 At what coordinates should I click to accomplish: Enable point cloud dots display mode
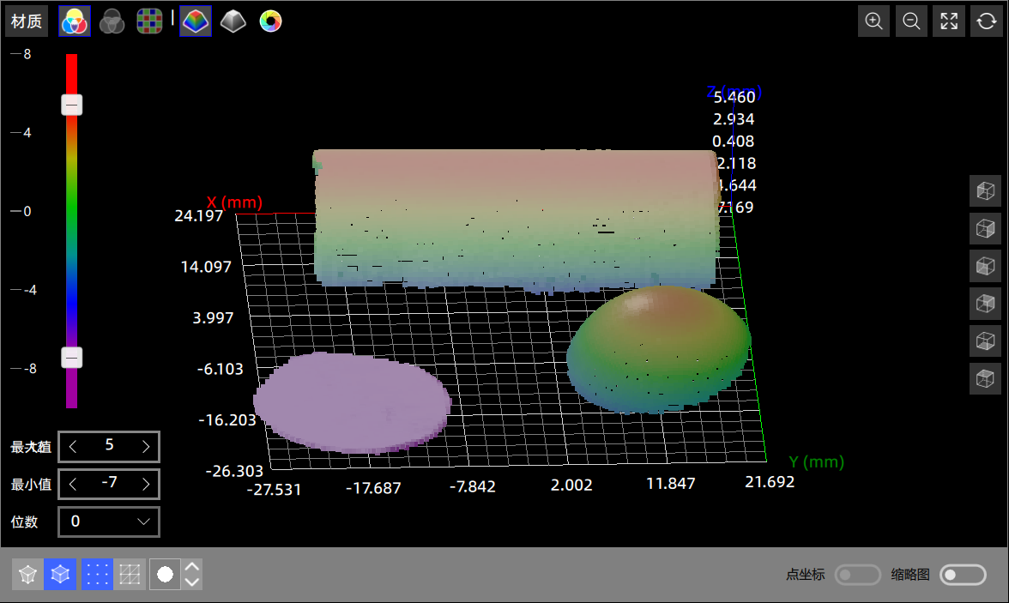[x=97, y=574]
